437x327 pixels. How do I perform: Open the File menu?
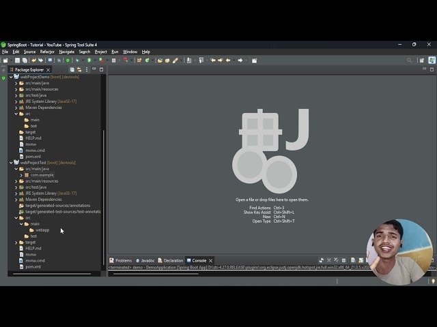5,52
